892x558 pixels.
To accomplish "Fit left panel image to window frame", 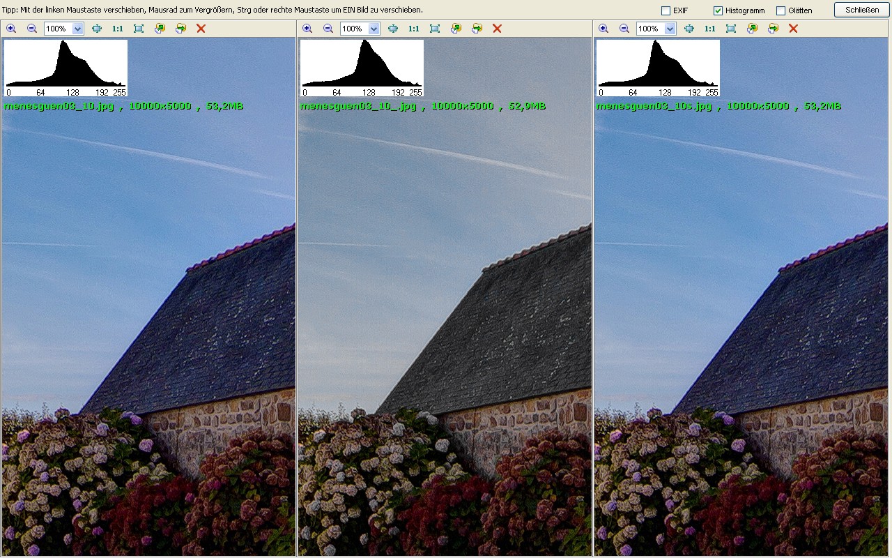I will [x=139, y=29].
